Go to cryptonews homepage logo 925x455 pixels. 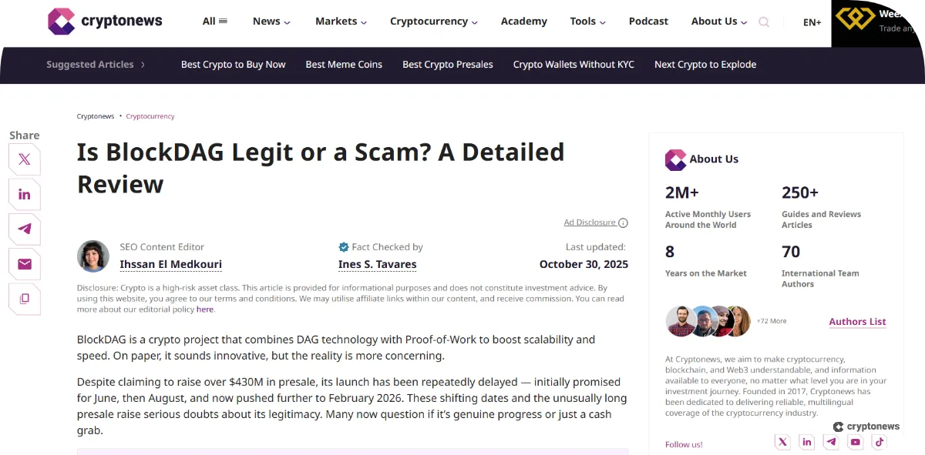click(106, 22)
